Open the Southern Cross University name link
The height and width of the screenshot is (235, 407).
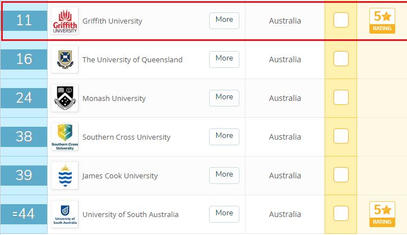click(126, 137)
